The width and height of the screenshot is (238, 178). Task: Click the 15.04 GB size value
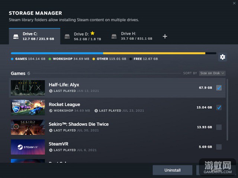[x=204, y=107]
